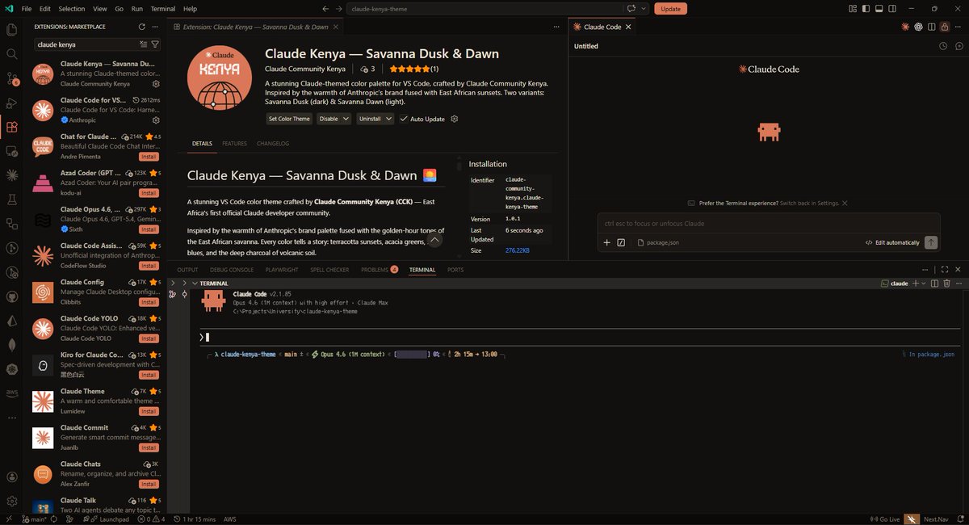Image resolution: width=969 pixels, height=525 pixels.
Task: Open the Manage gear in activity bar
Action: (12, 502)
